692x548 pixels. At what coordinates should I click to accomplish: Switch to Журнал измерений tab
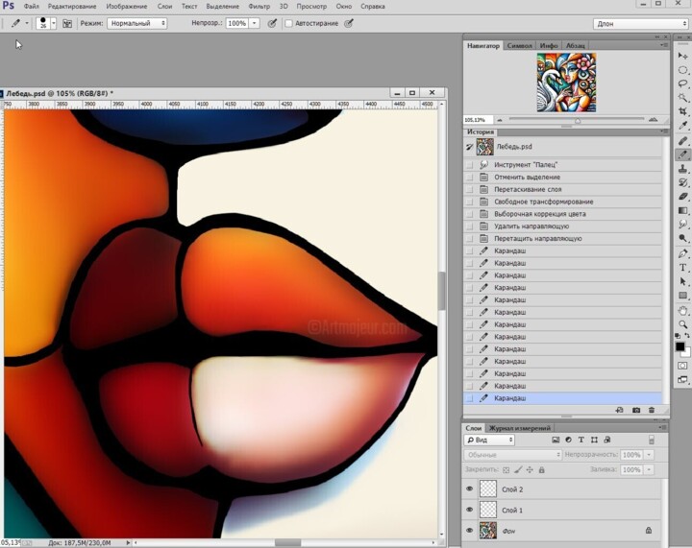pyautogui.click(x=520, y=428)
